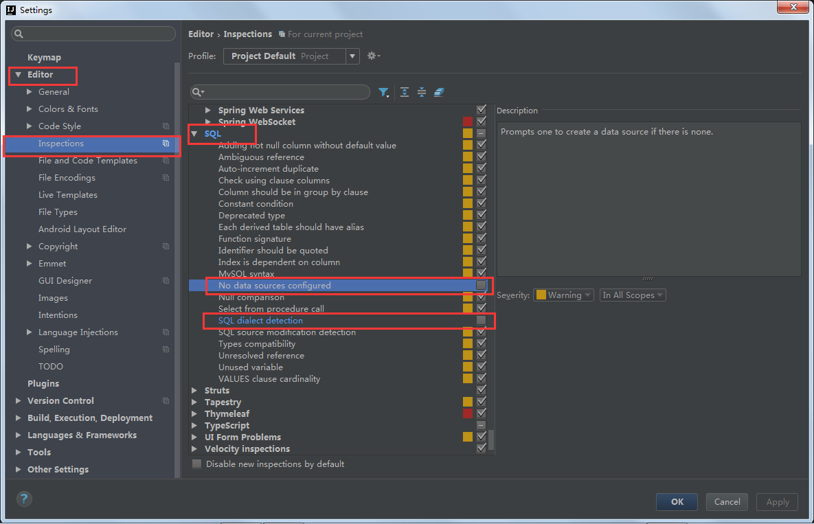Collapse the Editor settings section arrow
Viewport: 814px width, 524px height.
click(x=18, y=75)
